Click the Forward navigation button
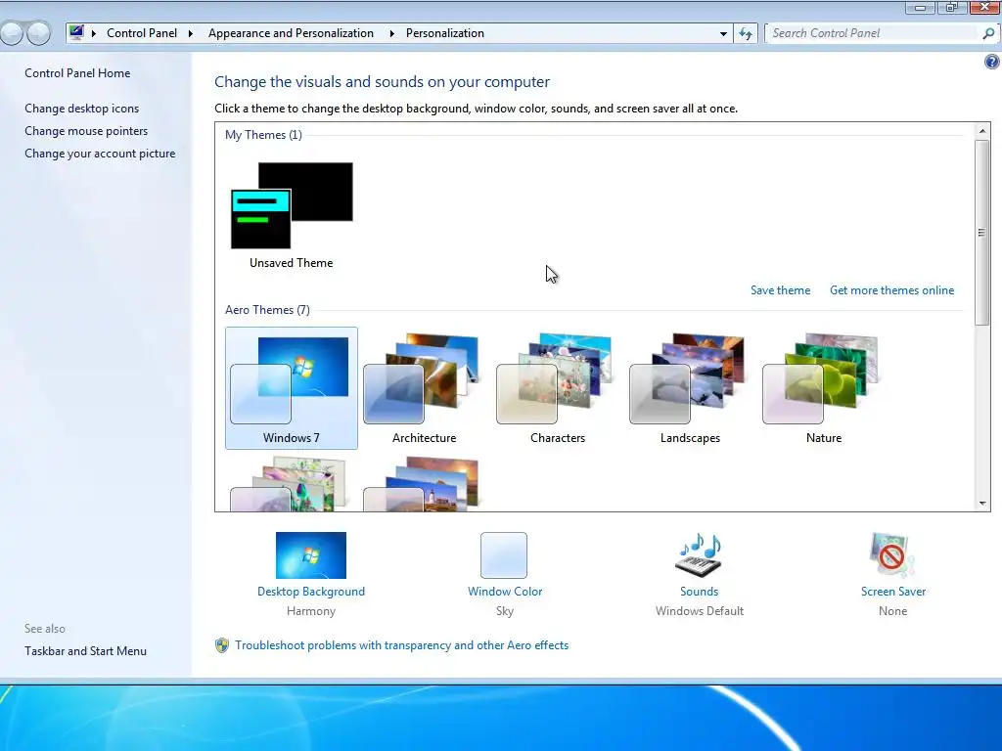This screenshot has height=751, width=1002. click(x=38, y=33)
